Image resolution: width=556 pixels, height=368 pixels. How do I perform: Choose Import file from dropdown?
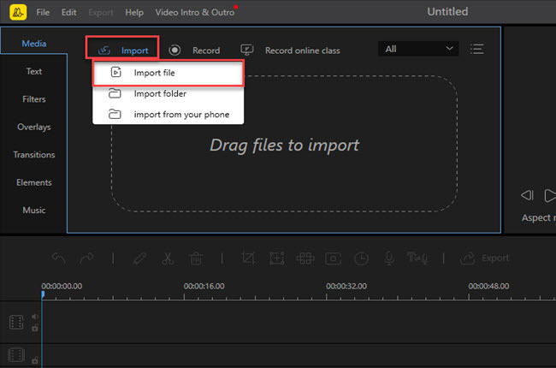pos(155,73)
